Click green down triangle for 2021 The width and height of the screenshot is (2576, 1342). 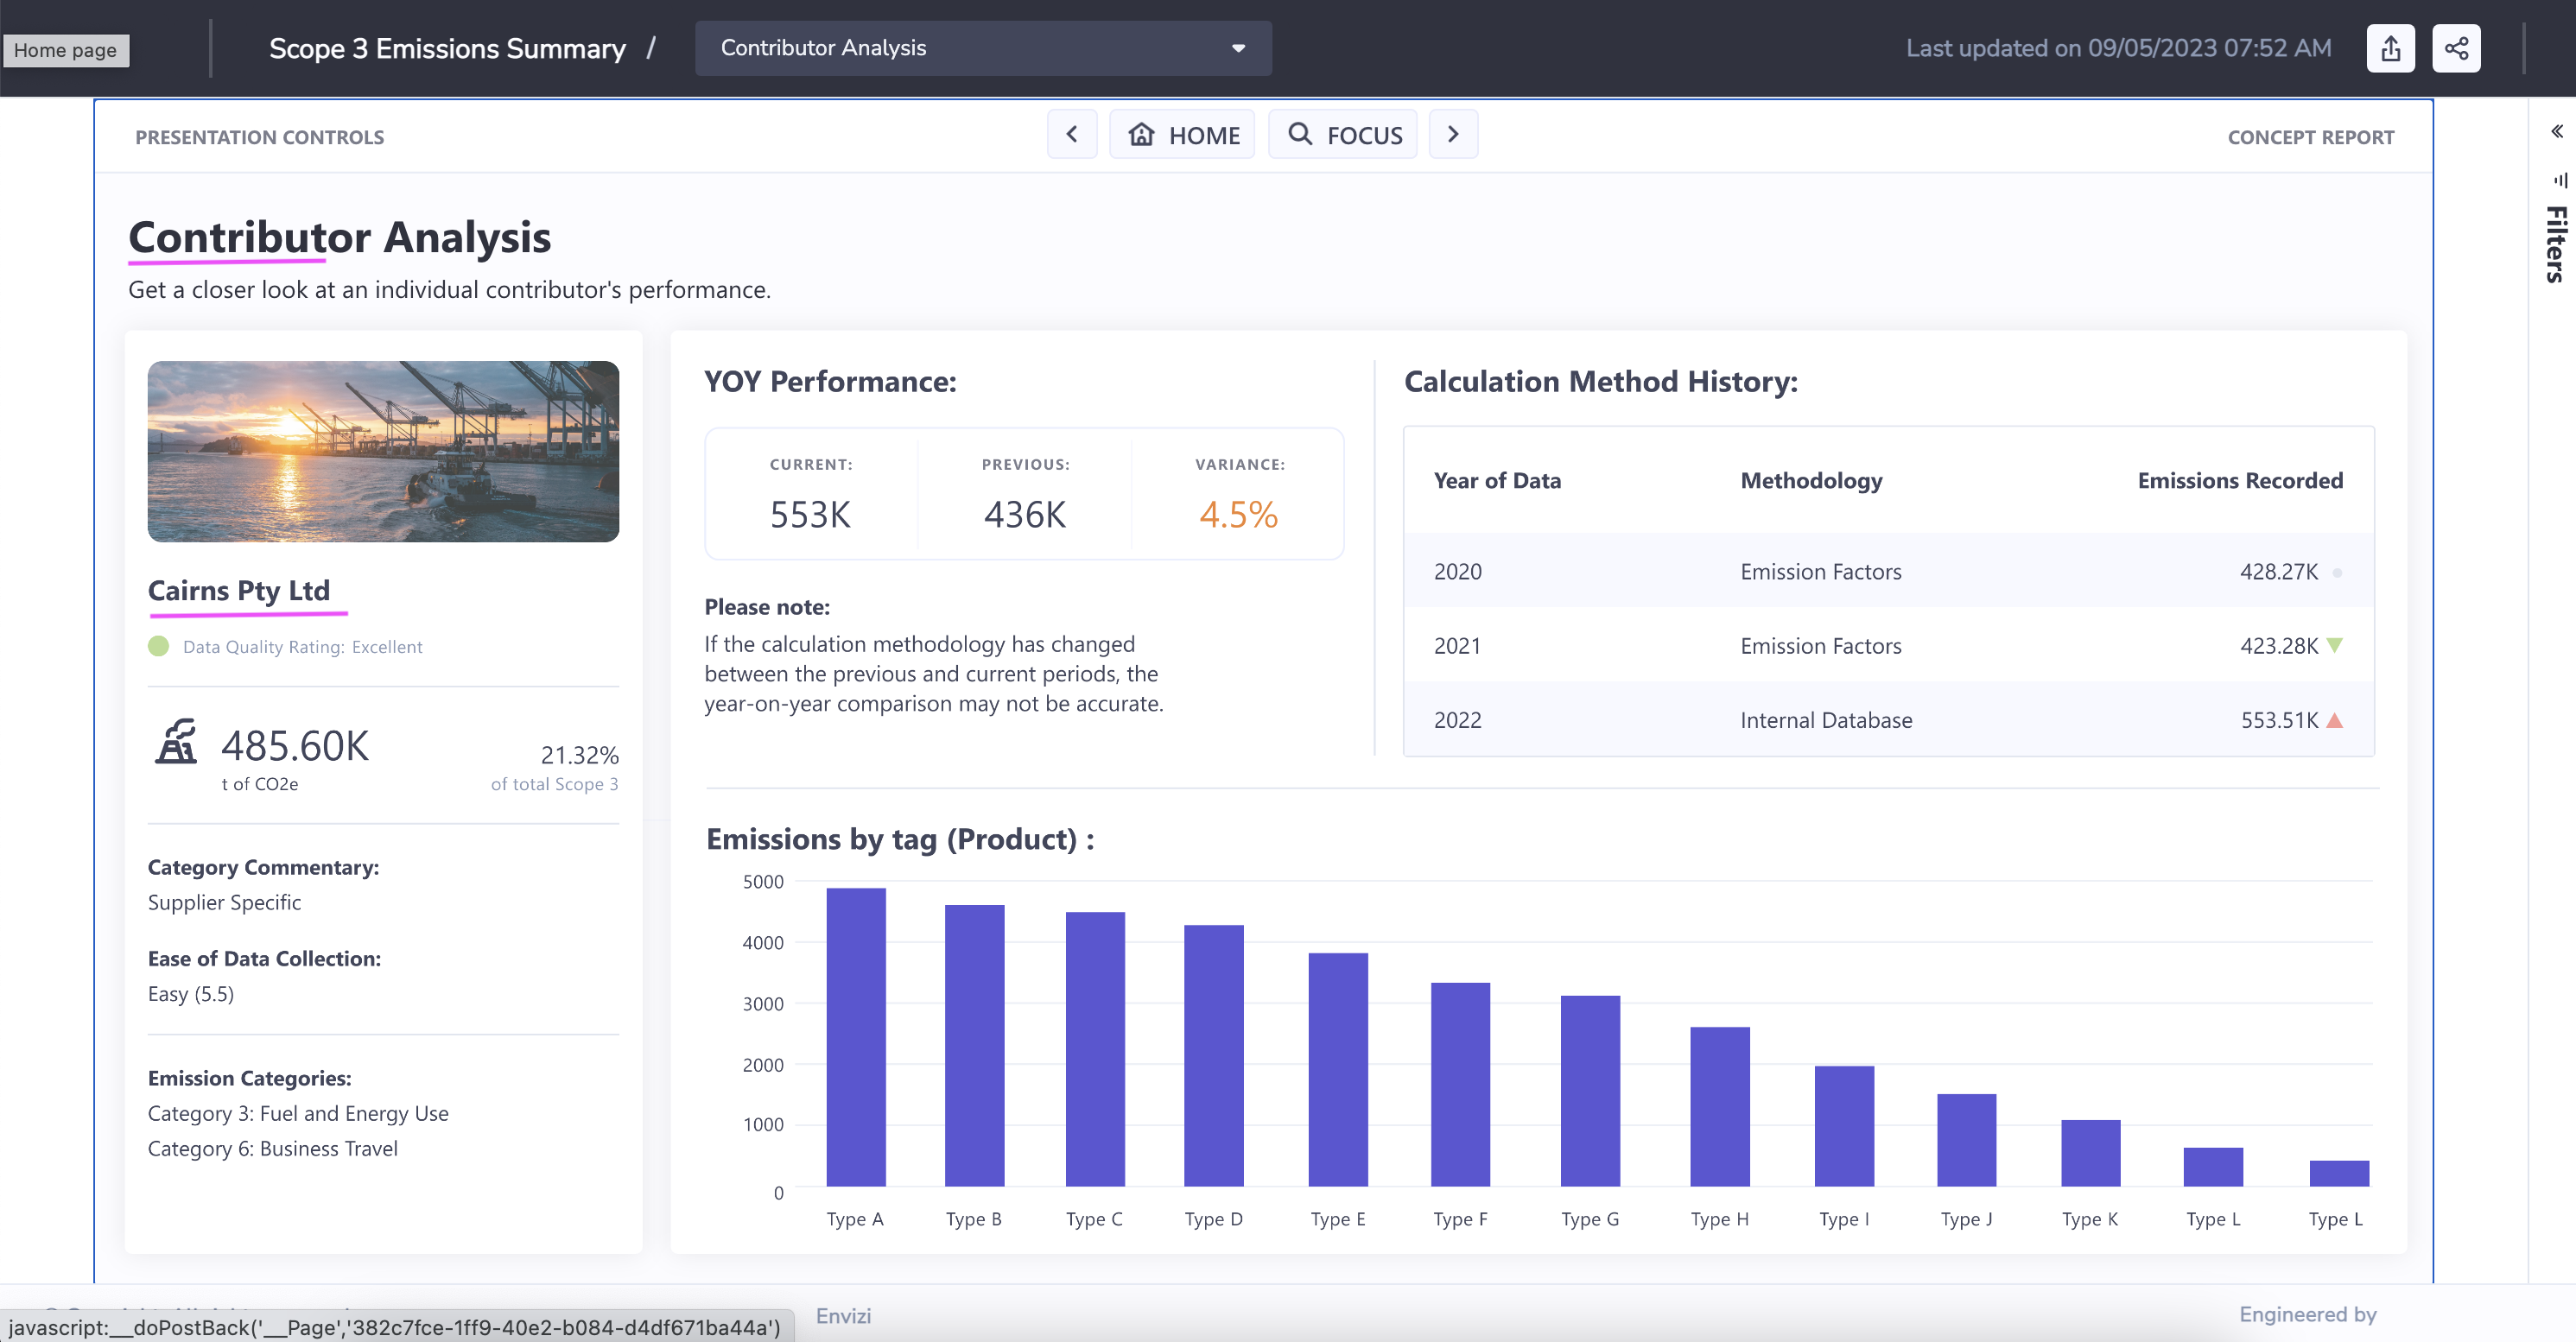pos(2335,645)
